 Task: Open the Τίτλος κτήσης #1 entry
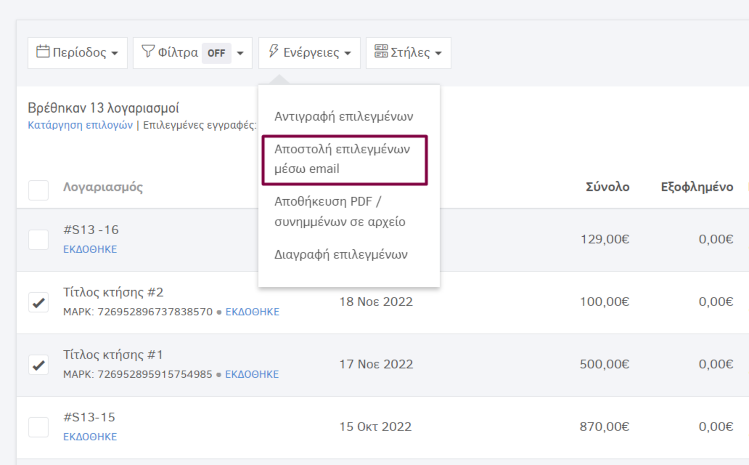click(113, 355)
